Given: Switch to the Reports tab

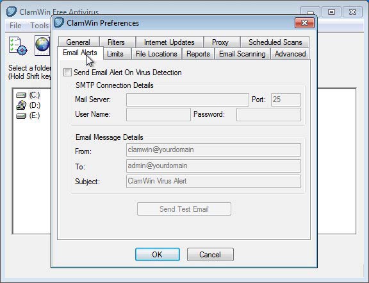Looking at the screenshot, I should pos(198,54).
